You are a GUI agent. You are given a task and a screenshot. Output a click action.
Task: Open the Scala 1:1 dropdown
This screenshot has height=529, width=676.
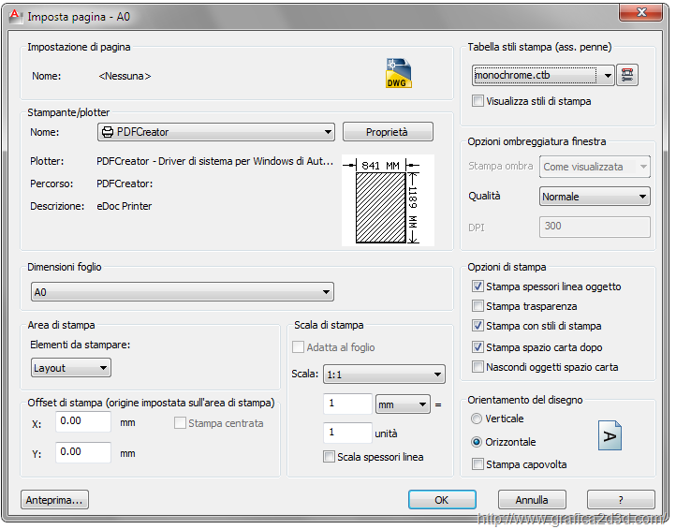tap(383, 375)
